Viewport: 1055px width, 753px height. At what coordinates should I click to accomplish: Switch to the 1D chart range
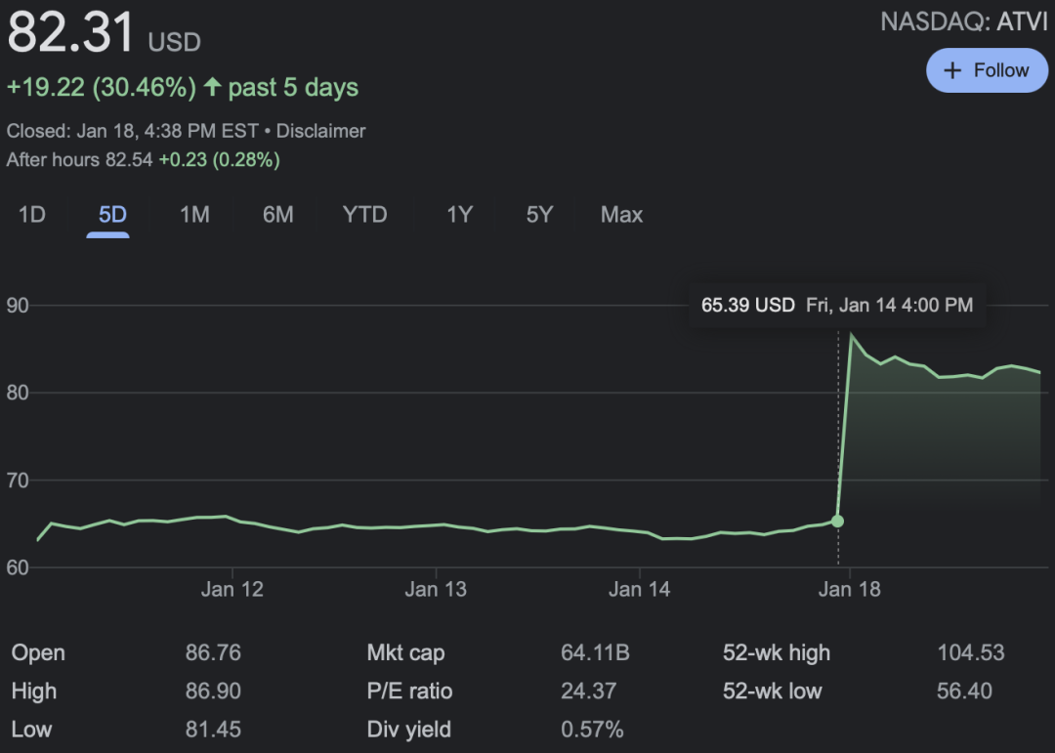(x=32, y=215)
